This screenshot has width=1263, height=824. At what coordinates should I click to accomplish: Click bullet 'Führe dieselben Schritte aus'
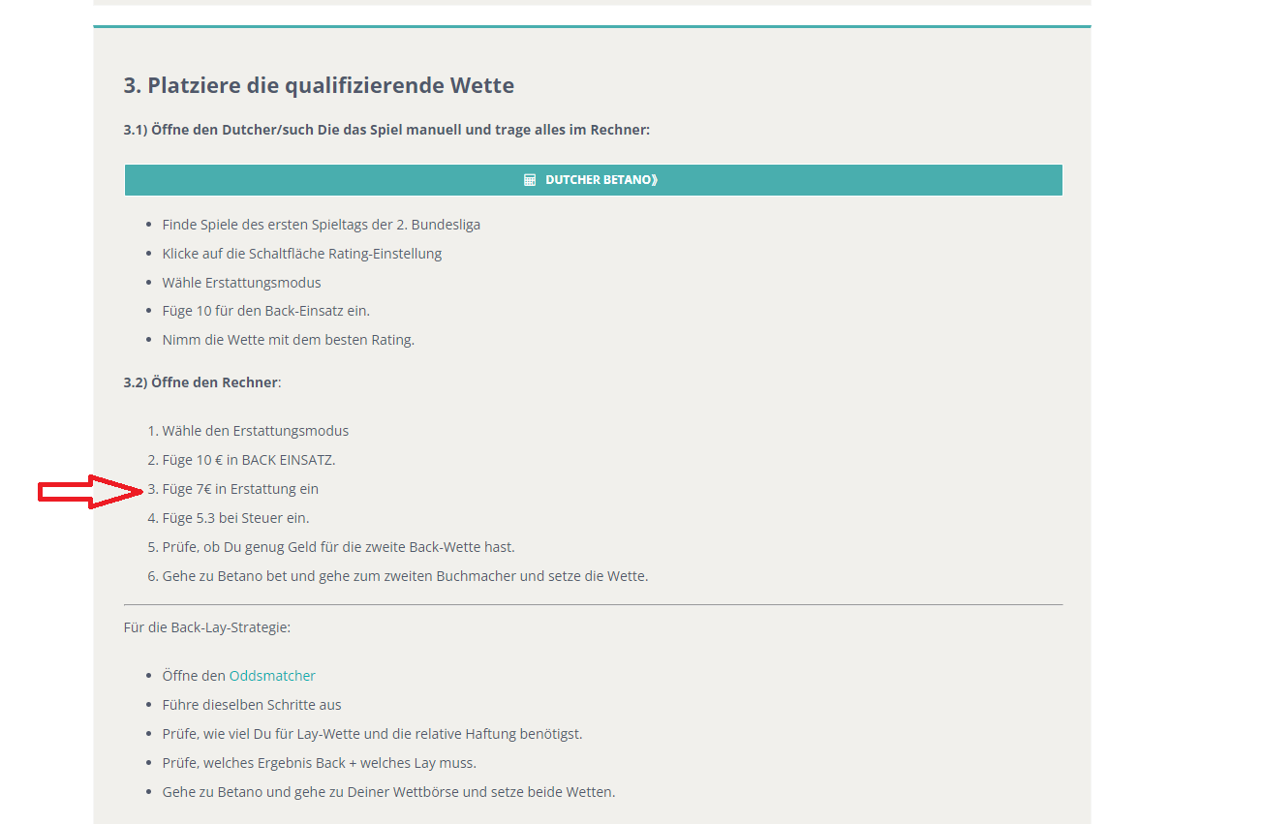pyautogui.click(x=252, y=705)
